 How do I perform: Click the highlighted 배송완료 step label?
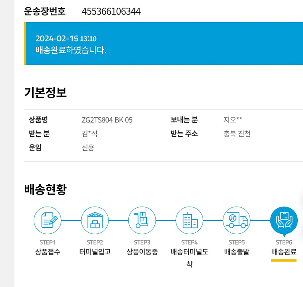pos(284,251)
